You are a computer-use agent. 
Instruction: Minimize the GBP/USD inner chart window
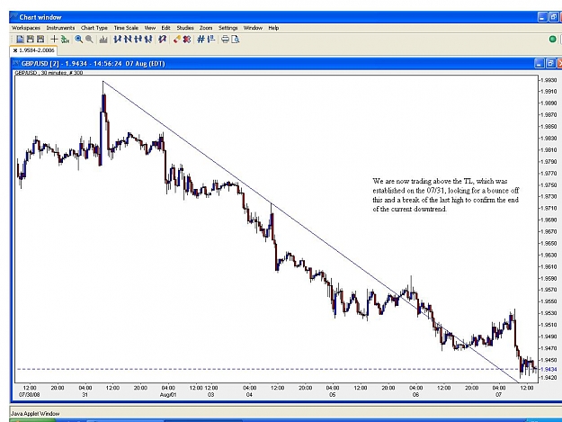click(x=540, y=64)
